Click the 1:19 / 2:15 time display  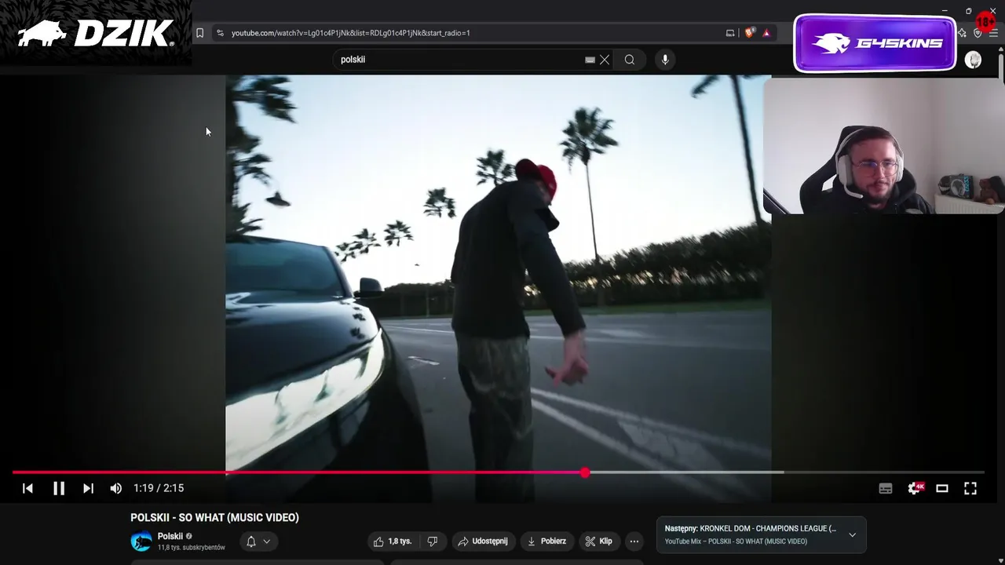pos(159,488)
